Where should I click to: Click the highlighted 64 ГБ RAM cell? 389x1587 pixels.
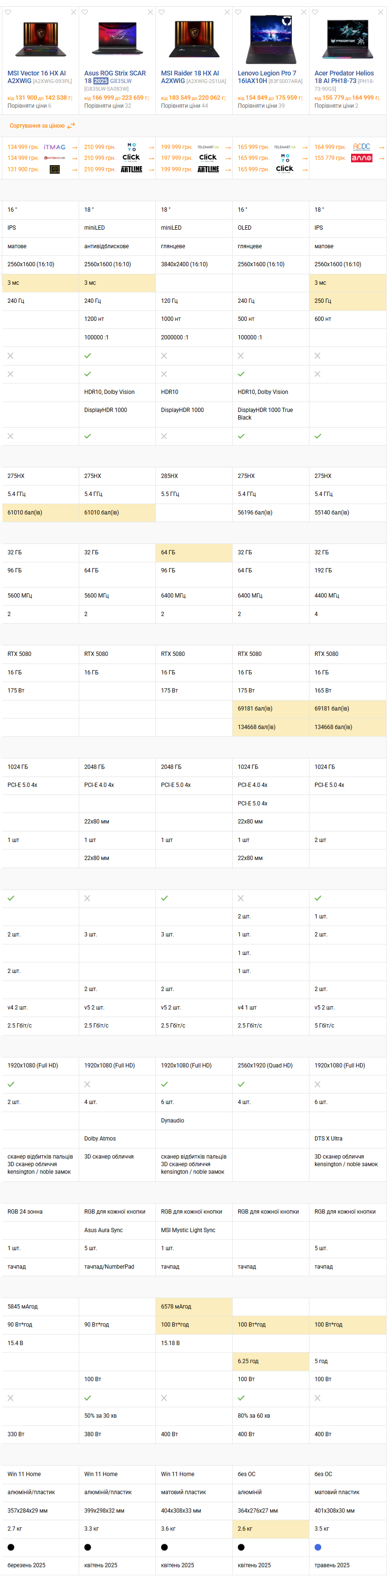(x=194, y=552)
